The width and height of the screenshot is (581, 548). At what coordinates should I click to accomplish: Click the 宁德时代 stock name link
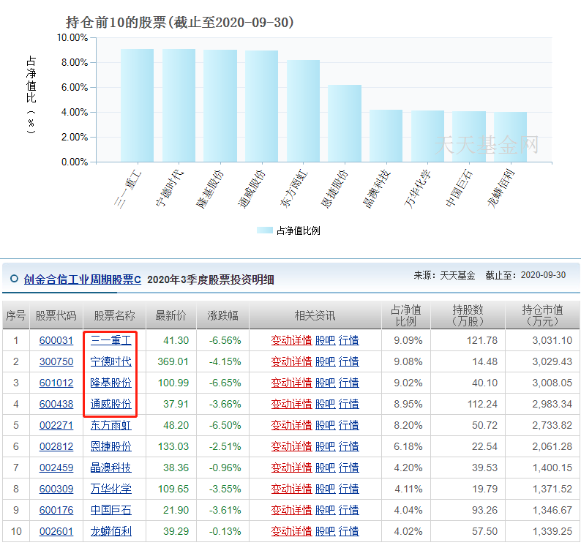pyautogui.click(x=110, y=361)
